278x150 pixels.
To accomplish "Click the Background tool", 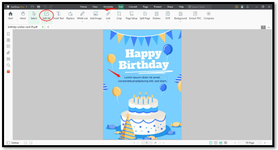I will tap(180, 16).
